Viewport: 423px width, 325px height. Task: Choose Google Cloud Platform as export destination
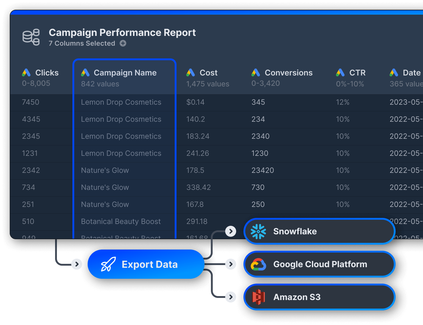(319, 264)
